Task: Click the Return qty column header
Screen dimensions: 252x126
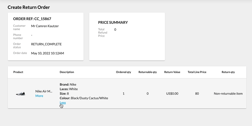Action: (x=228, y=72)
